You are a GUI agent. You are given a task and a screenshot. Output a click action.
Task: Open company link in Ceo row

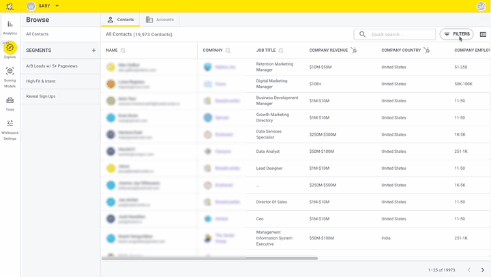222,219
